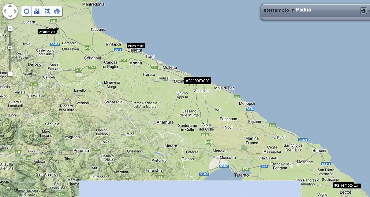370x197 pixels.
Task: Pan the map left with left arrow
Action: pos(5,11)
